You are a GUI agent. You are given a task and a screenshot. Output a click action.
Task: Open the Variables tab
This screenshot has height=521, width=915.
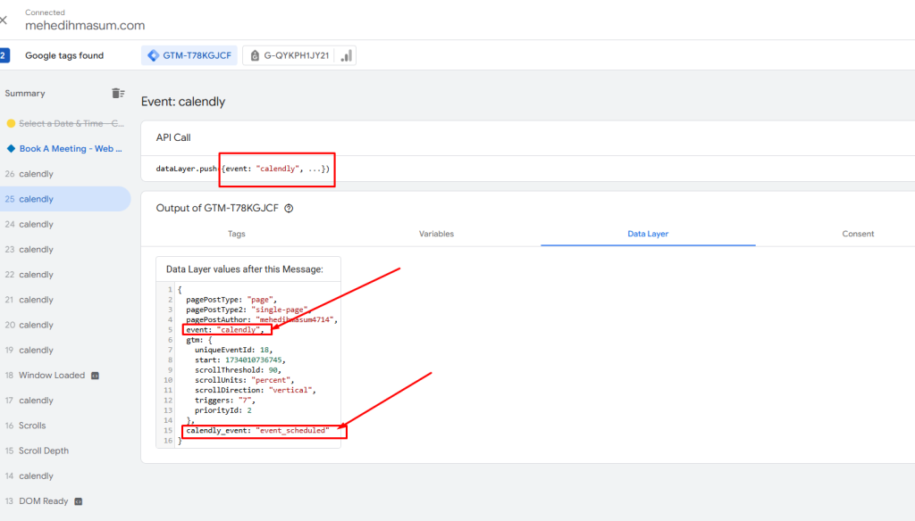coord(436,234)
